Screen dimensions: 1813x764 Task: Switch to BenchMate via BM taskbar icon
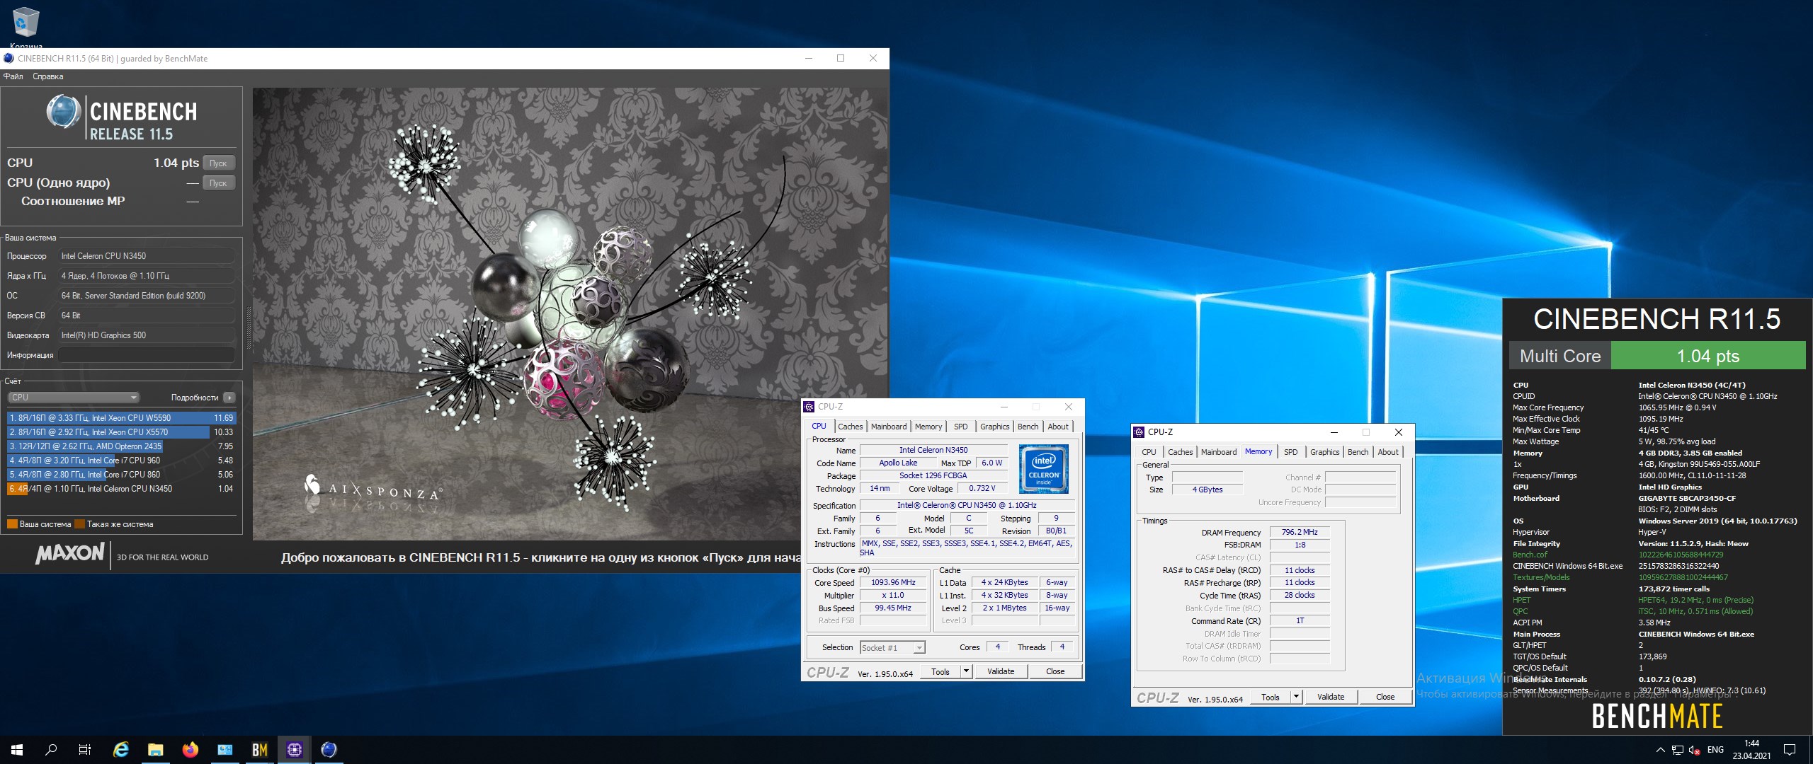pos(260,750)
